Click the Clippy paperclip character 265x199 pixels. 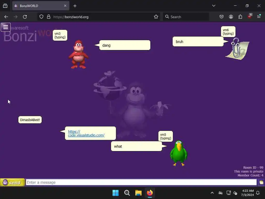point(237,48)
